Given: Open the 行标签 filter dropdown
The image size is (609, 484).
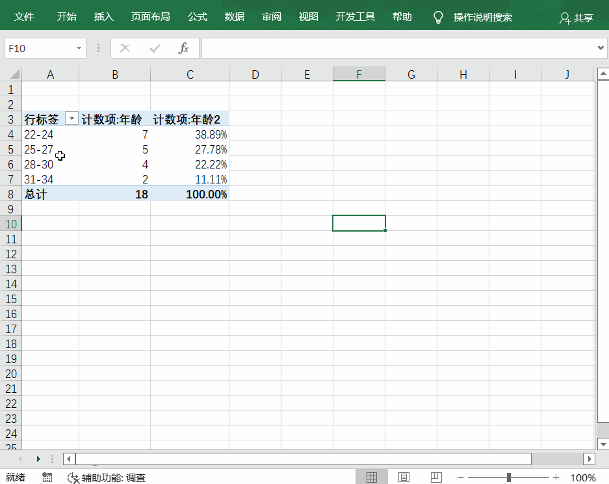Looking at the screenshot, I should (x=71, y=118).
